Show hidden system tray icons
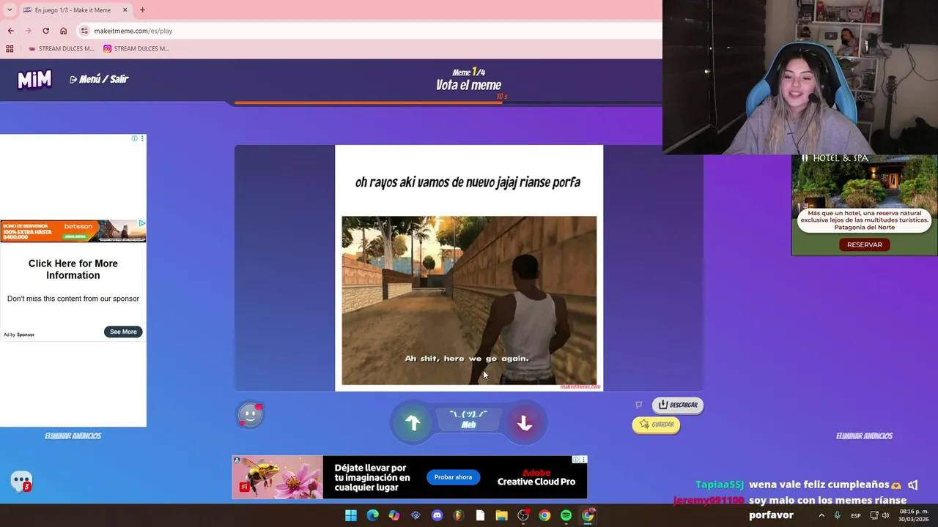 coord(821,515)
